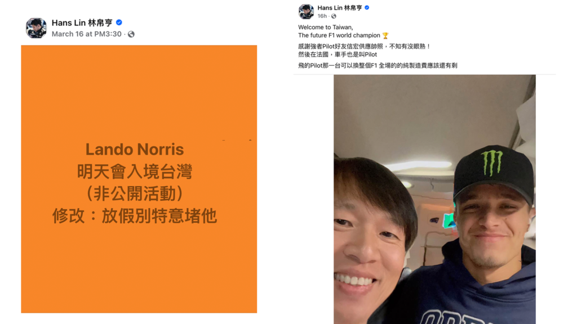
Task: Open Hans Lin's avatar on the left post
Action: [36, 28]
